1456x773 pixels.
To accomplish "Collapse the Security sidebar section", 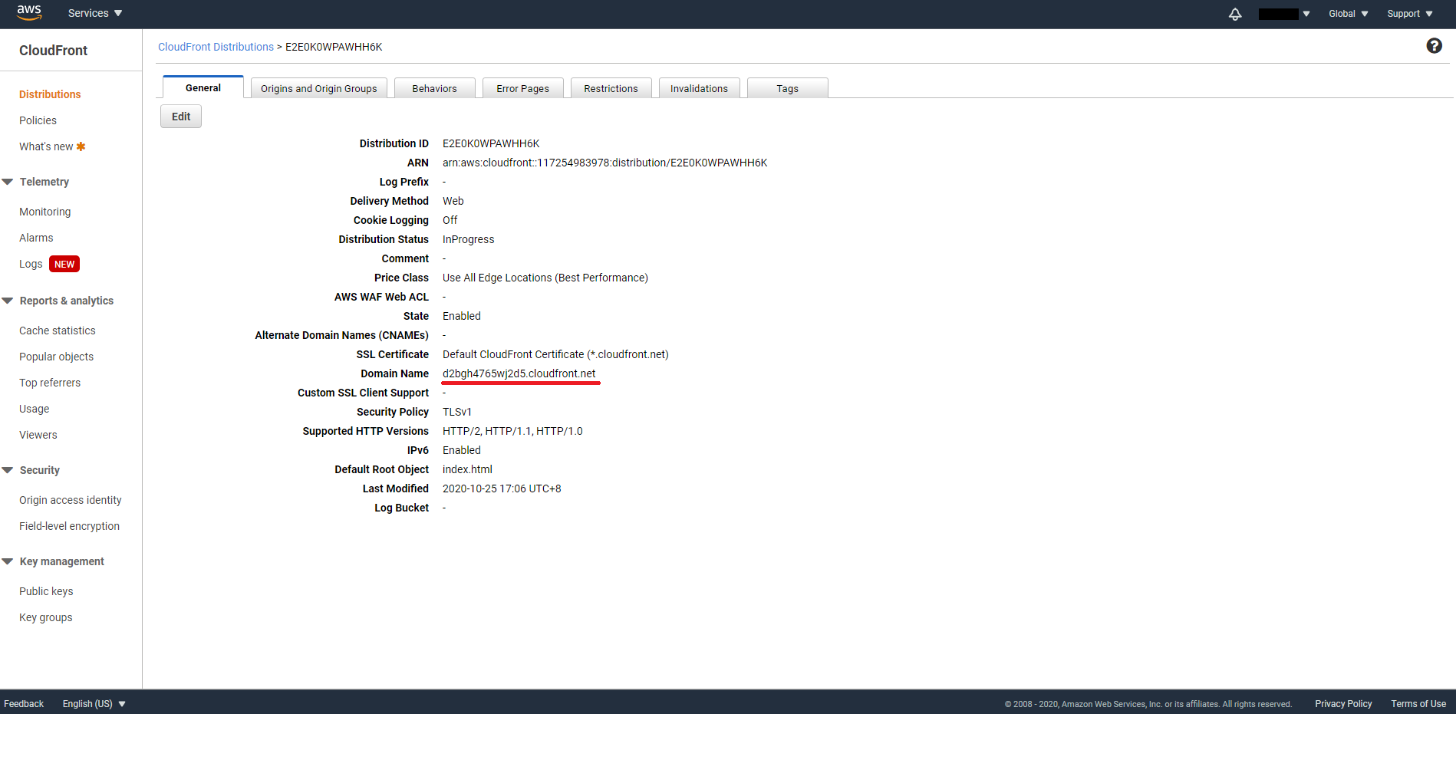I will pos(8,470).
